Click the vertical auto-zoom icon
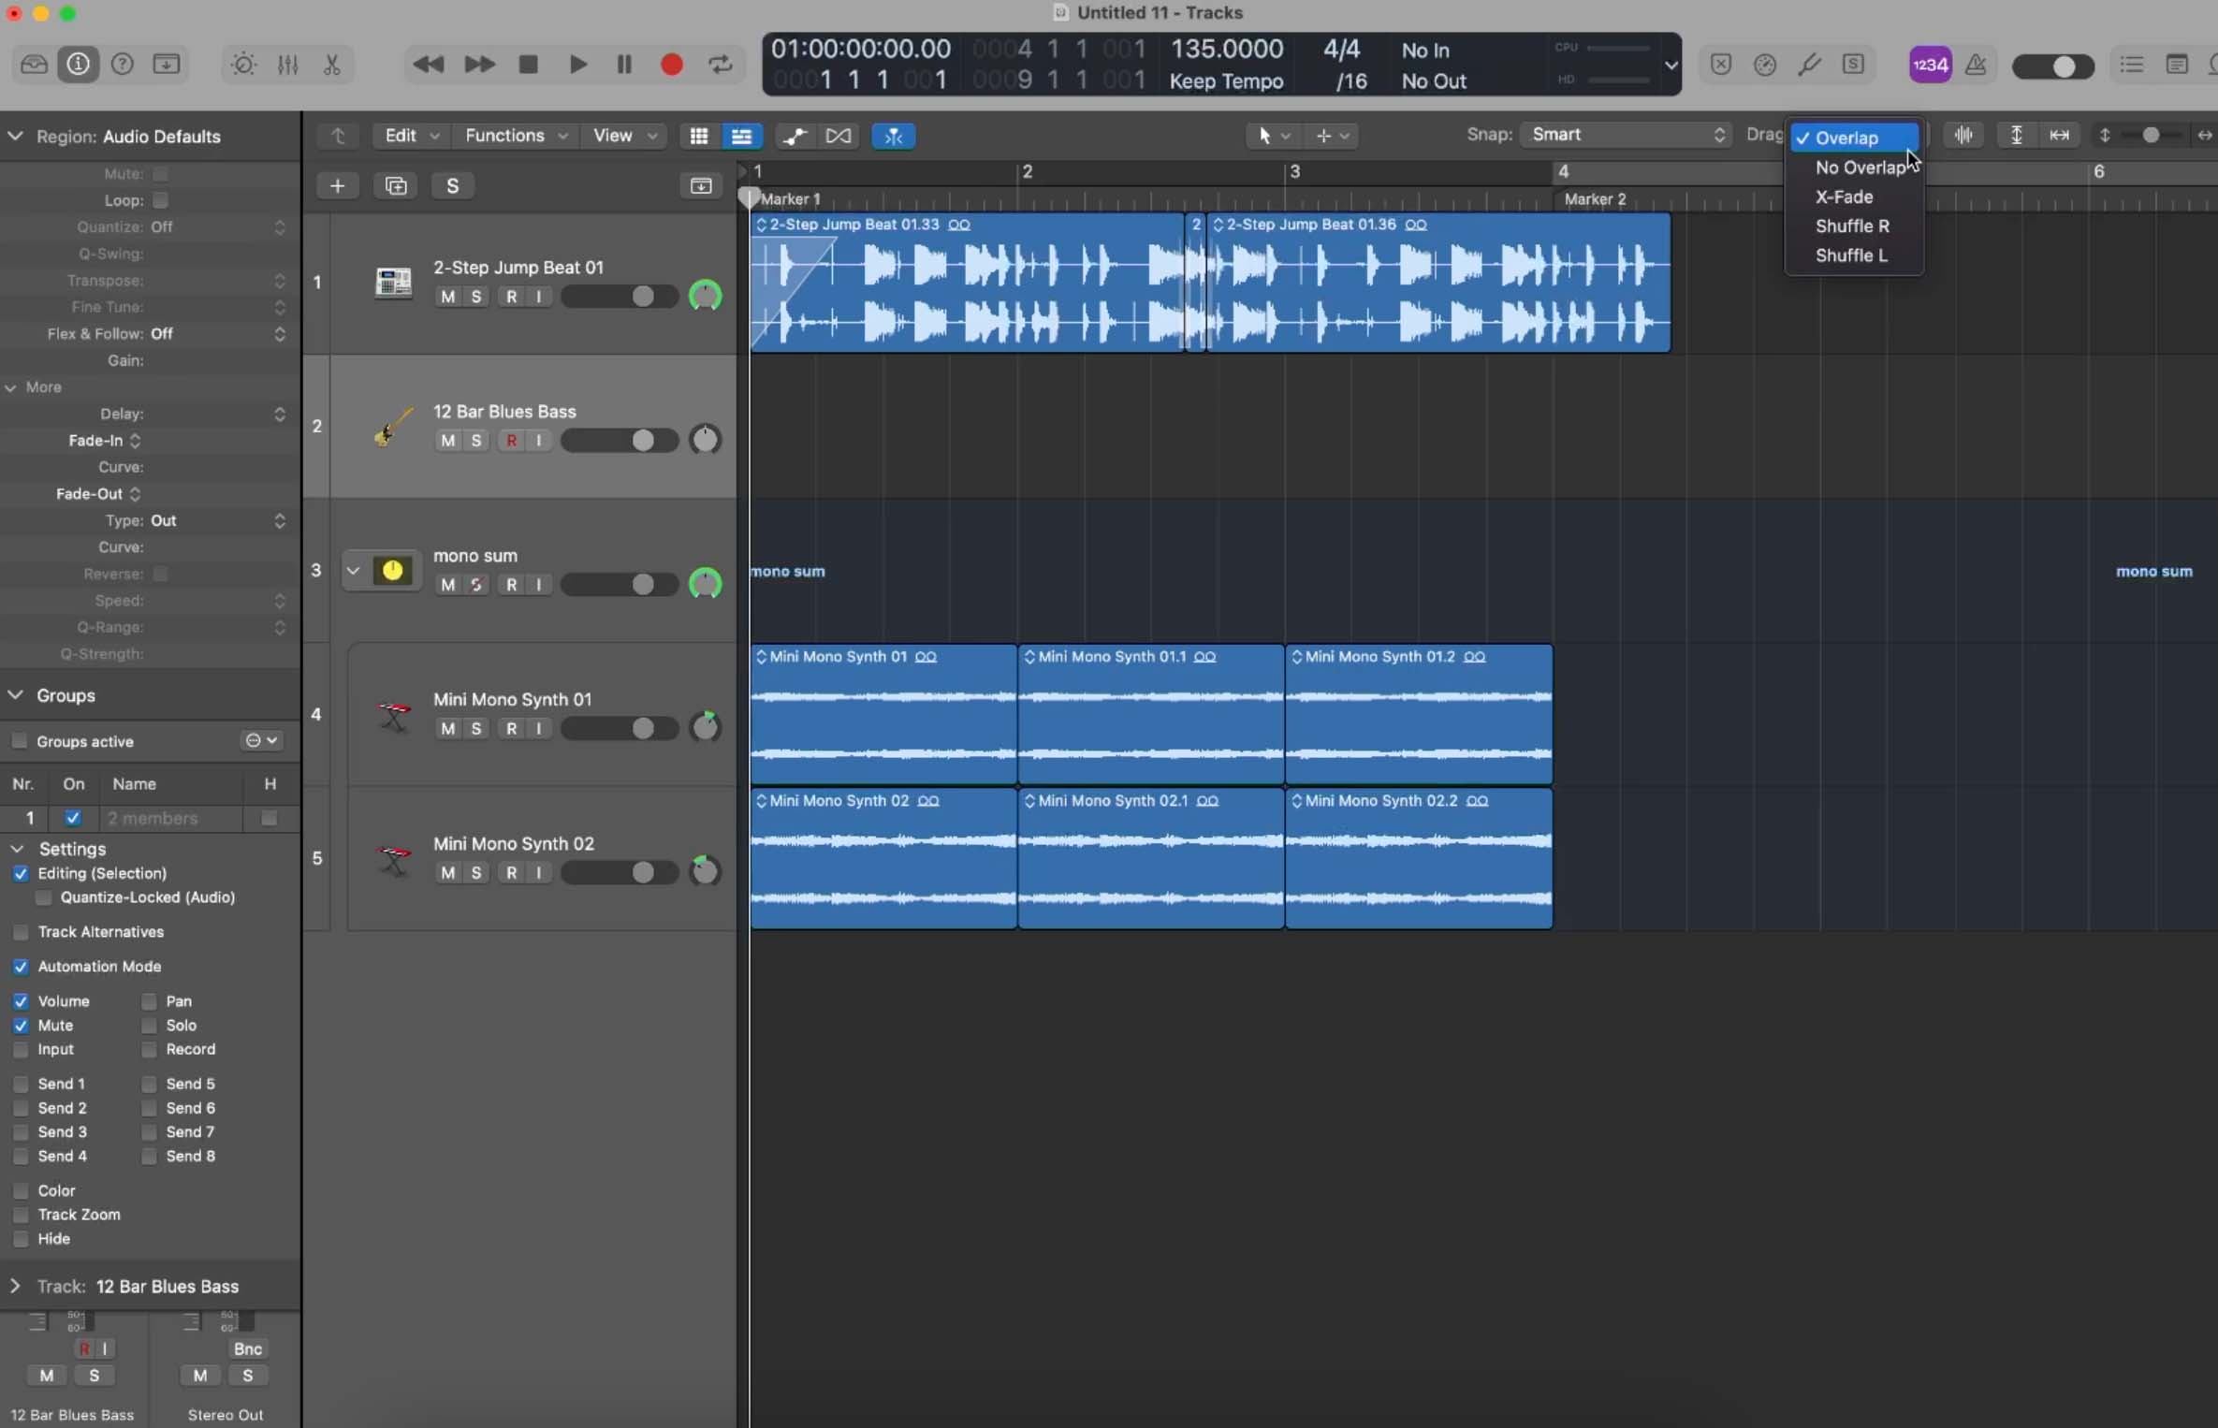Viewport: 2218px width, 1428px height. tap(2016, 136)
